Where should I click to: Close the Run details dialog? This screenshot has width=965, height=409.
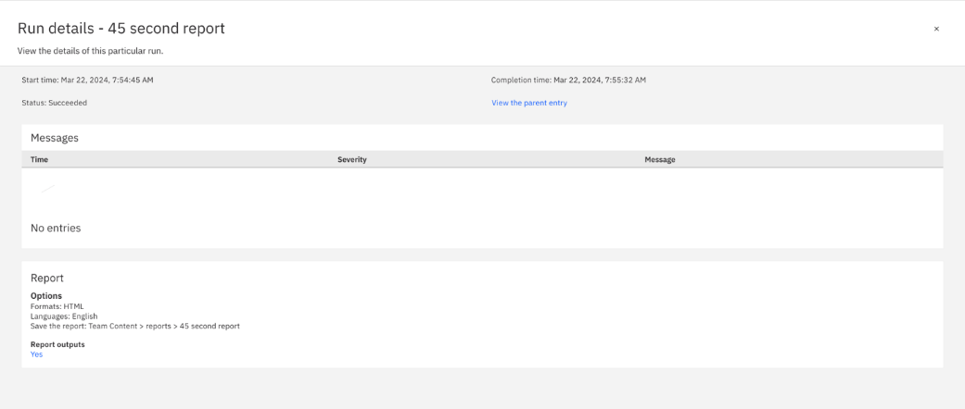(x=936, y=29)
